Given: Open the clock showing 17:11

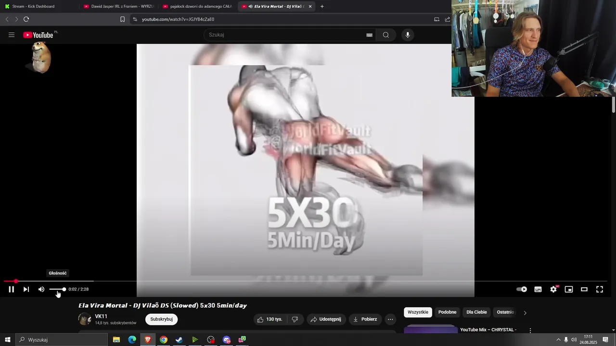Looking at the screenshot, I should [x=588, y=340].
